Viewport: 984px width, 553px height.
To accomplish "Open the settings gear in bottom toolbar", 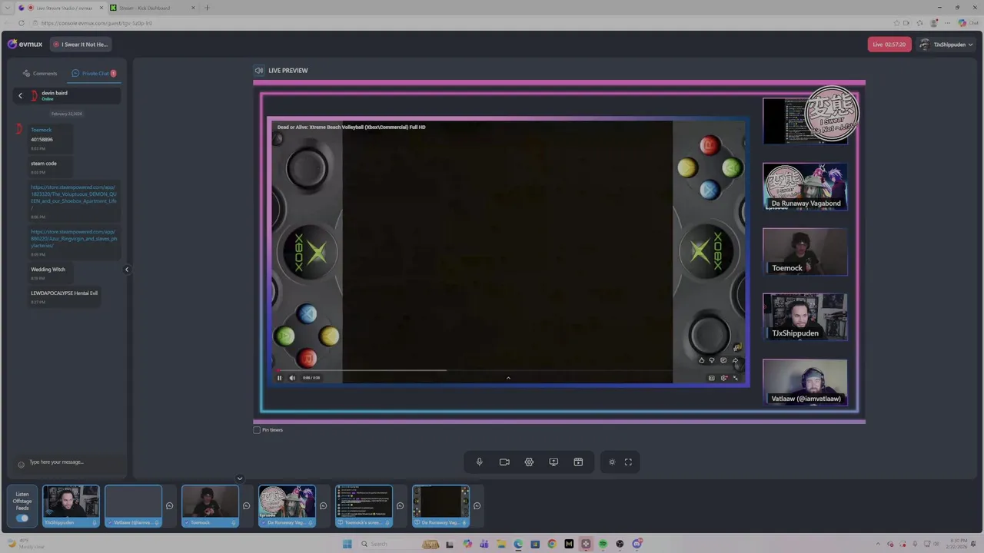I will 529,462.
